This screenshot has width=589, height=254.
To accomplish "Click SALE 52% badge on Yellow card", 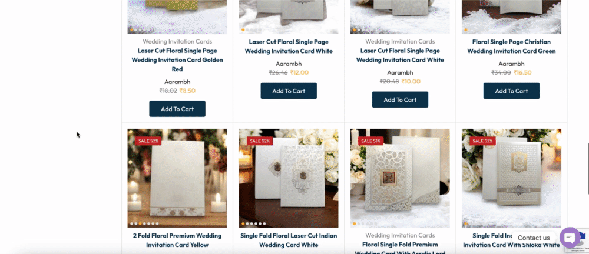I will coord(148,141).
